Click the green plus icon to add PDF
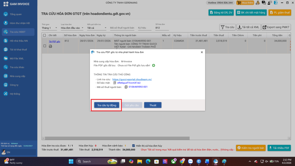 tap(154, 65)
